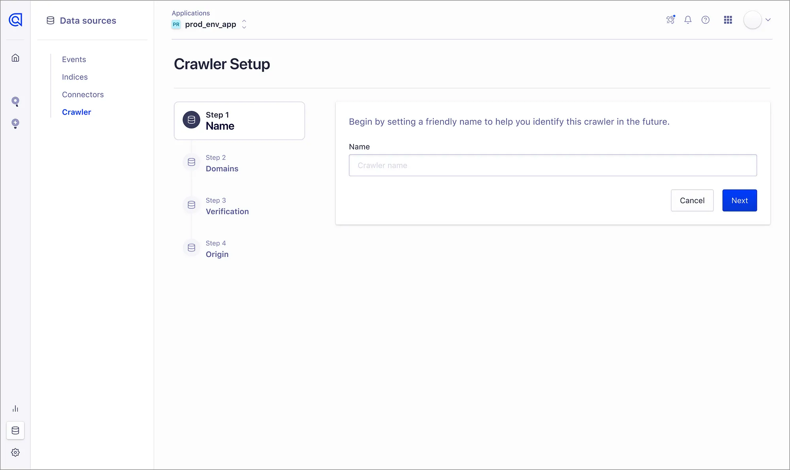Open the Analytics bar-chart icon in sidebar
This screenshot has height=470, width=790.
[x=15, y=409]
